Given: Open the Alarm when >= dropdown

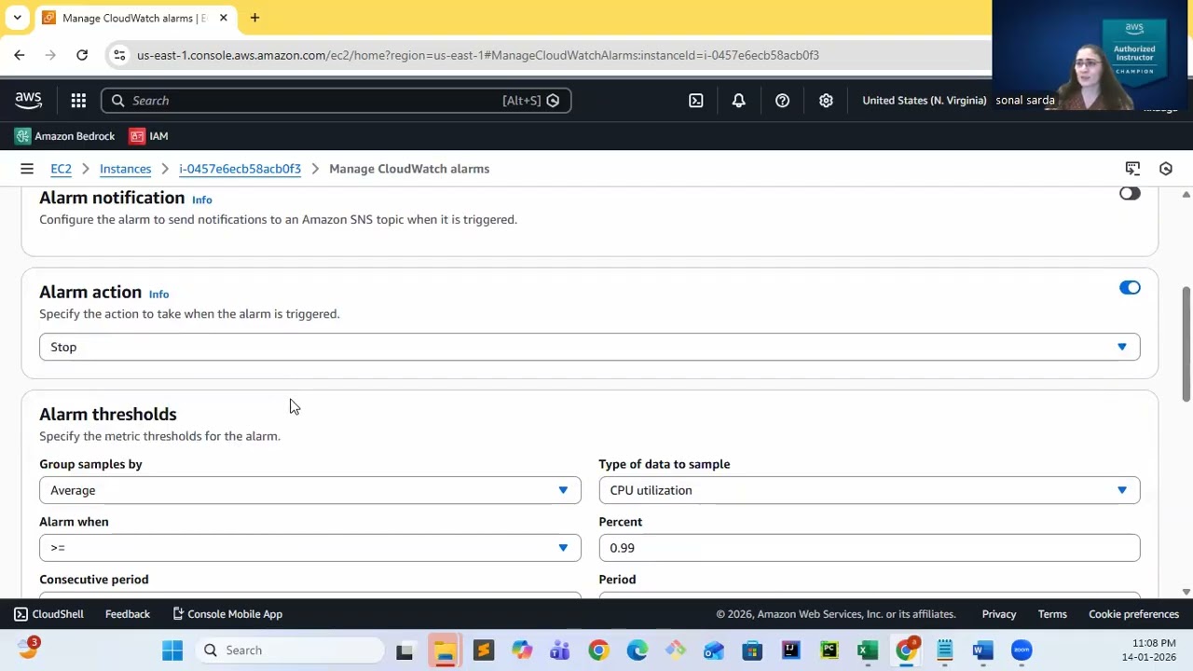Looking at the screenshot, I should point(309,548).
